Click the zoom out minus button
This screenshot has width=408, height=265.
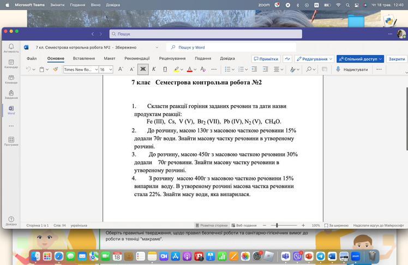click(x=265, y=226)
